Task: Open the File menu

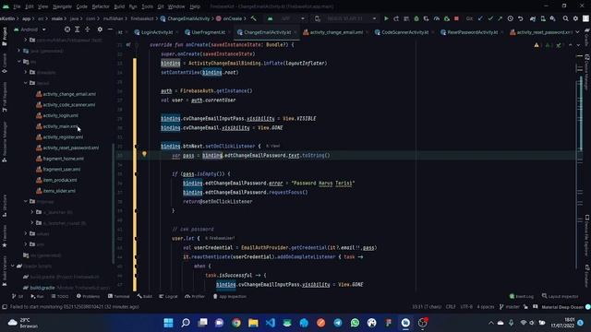Action: click(17, 6)
